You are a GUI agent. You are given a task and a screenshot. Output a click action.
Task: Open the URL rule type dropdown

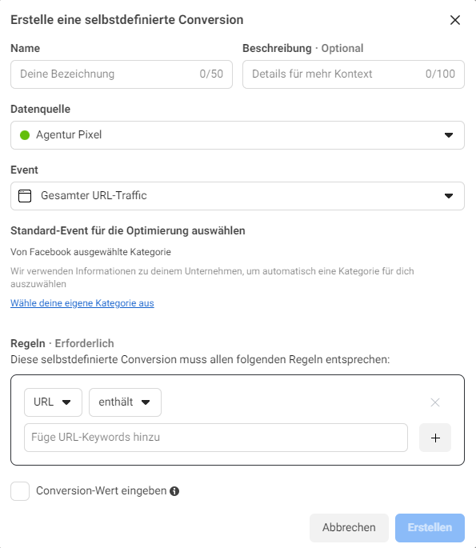[53, 402]
